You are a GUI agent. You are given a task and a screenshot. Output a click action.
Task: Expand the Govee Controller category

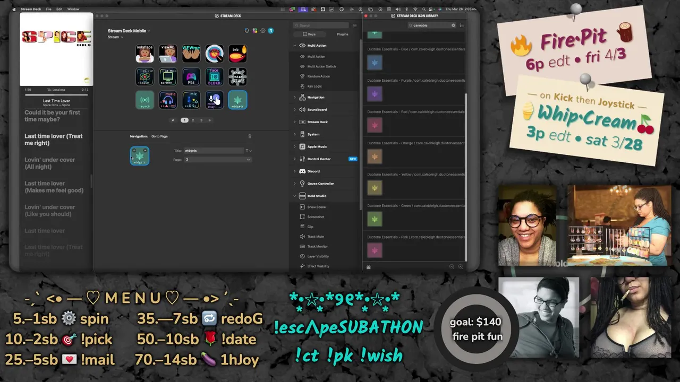295,184
